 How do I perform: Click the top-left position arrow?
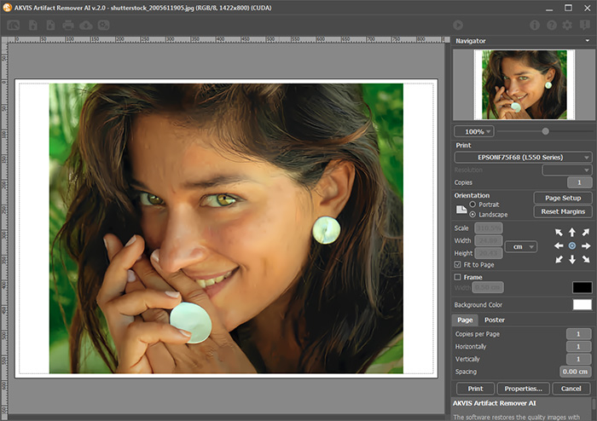558,233
